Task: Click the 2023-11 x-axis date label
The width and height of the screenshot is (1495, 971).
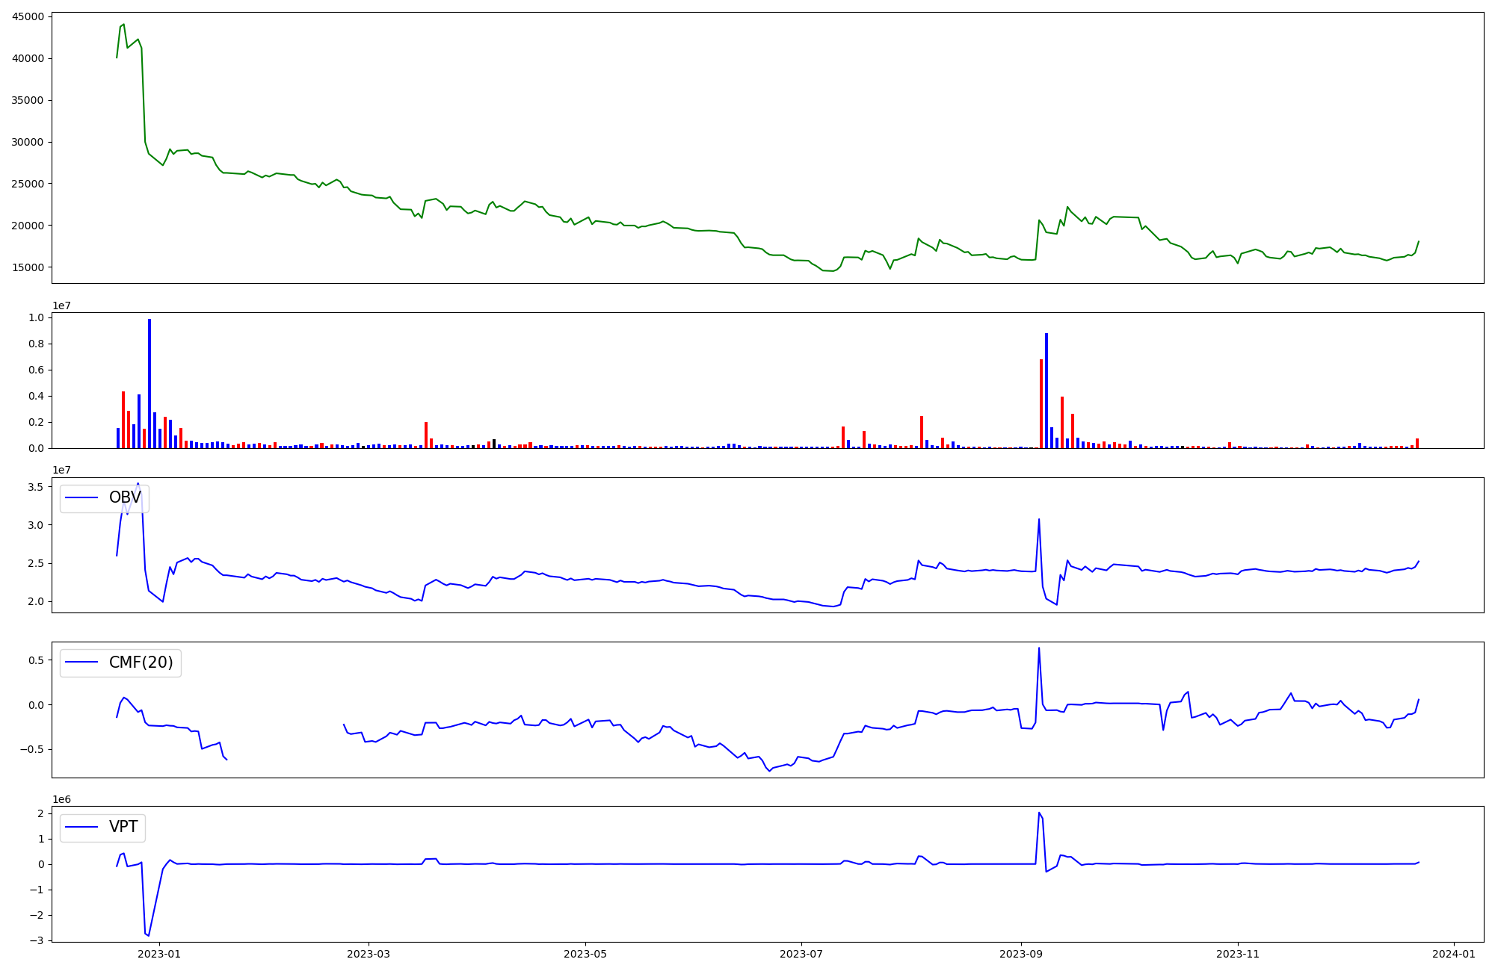Action: 1238,953
